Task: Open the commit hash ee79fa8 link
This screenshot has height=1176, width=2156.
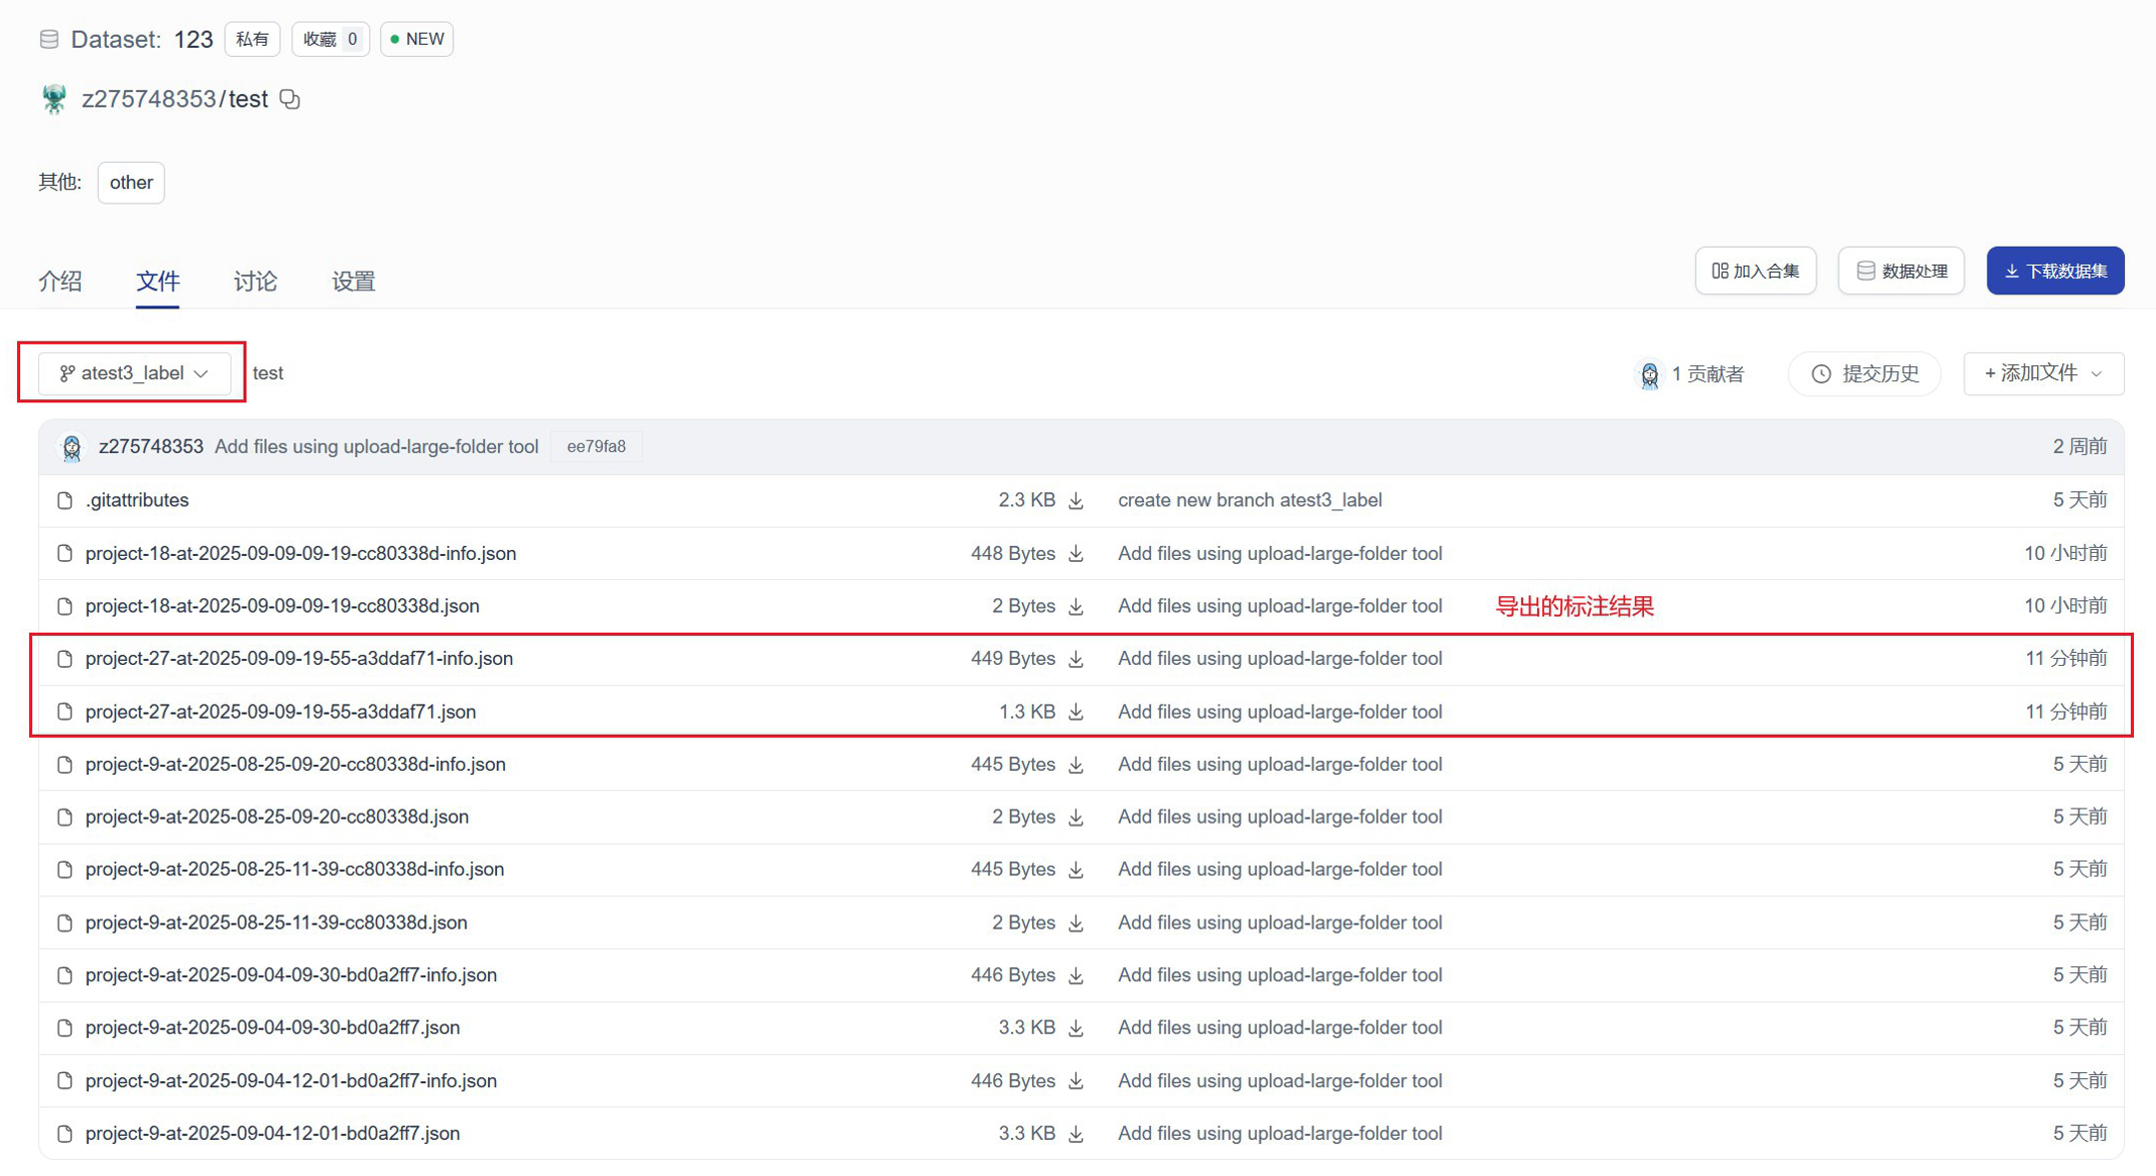Action: [596, 446]
